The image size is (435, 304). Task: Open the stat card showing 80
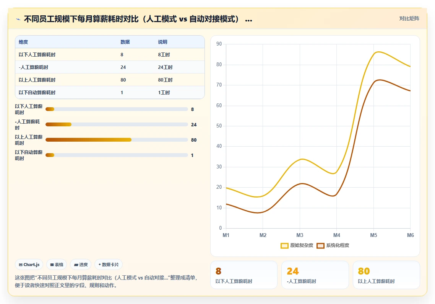[386, 275]
